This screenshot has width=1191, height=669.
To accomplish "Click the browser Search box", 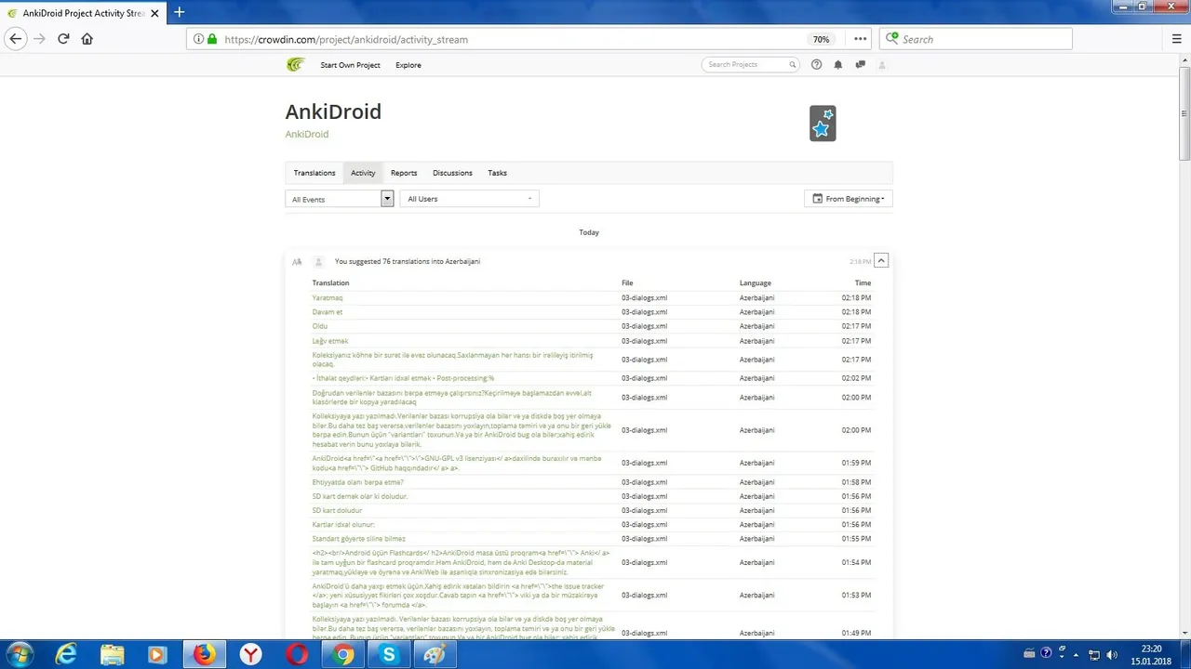I will pyautogui.click(x=976, y=39).
